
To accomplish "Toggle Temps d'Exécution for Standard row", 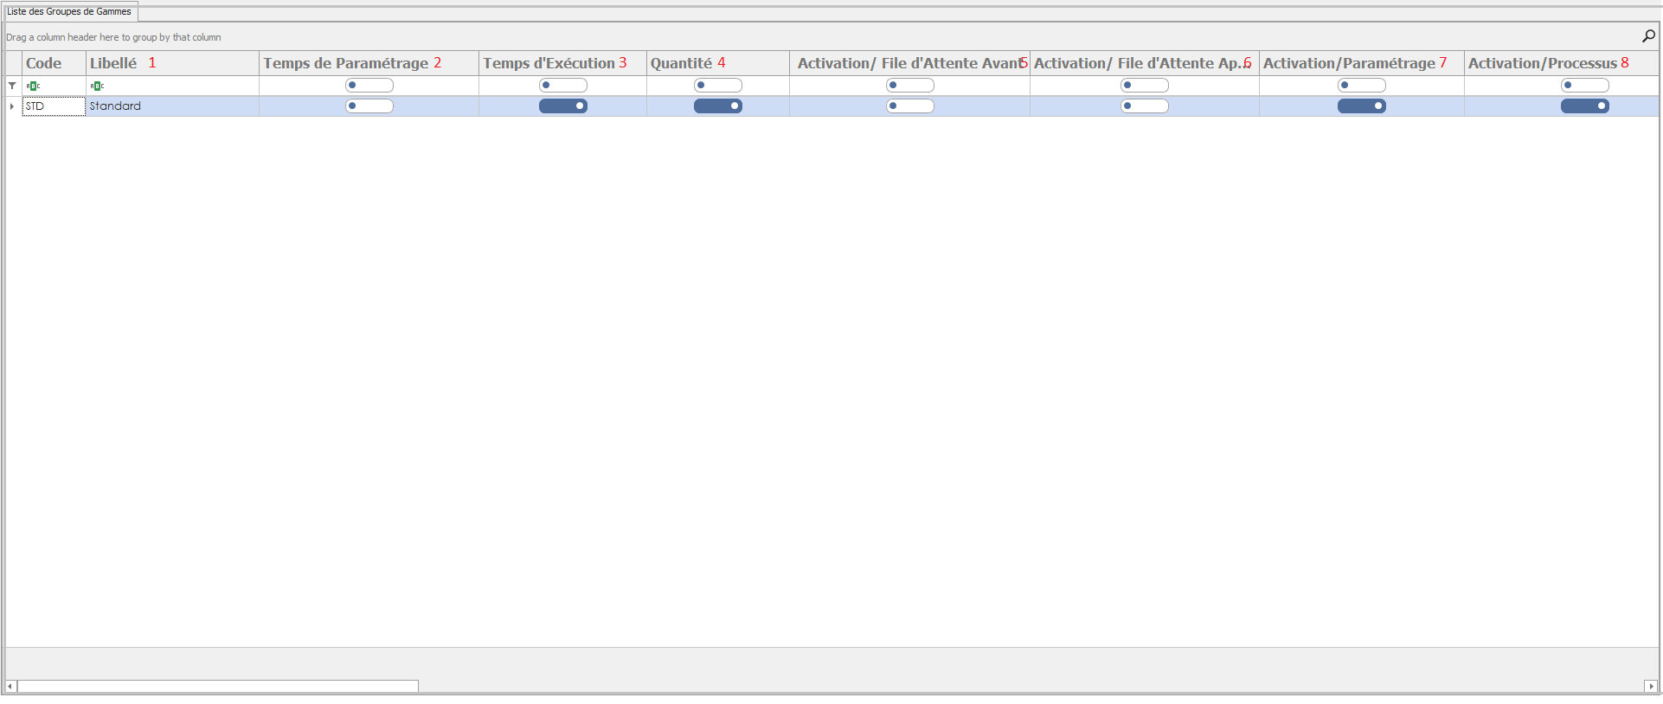I will tap(562, 106).
